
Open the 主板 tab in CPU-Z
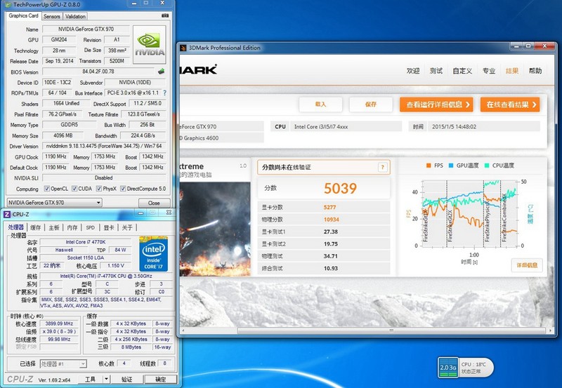54,227
